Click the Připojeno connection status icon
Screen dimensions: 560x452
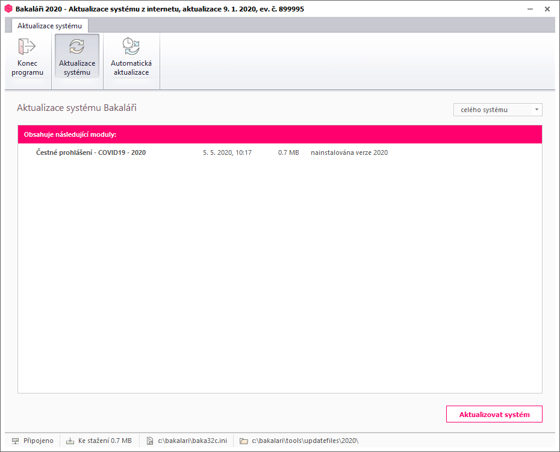(16, 441)
